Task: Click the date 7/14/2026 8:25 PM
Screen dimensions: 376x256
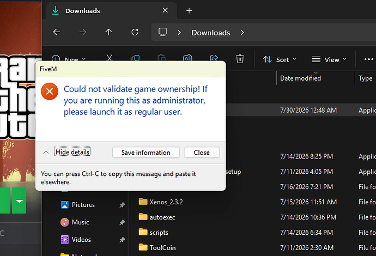Action: click(x=306, y=156)
